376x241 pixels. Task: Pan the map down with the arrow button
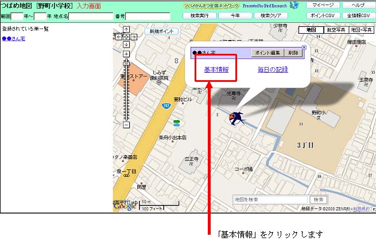[x=126, y=45]
